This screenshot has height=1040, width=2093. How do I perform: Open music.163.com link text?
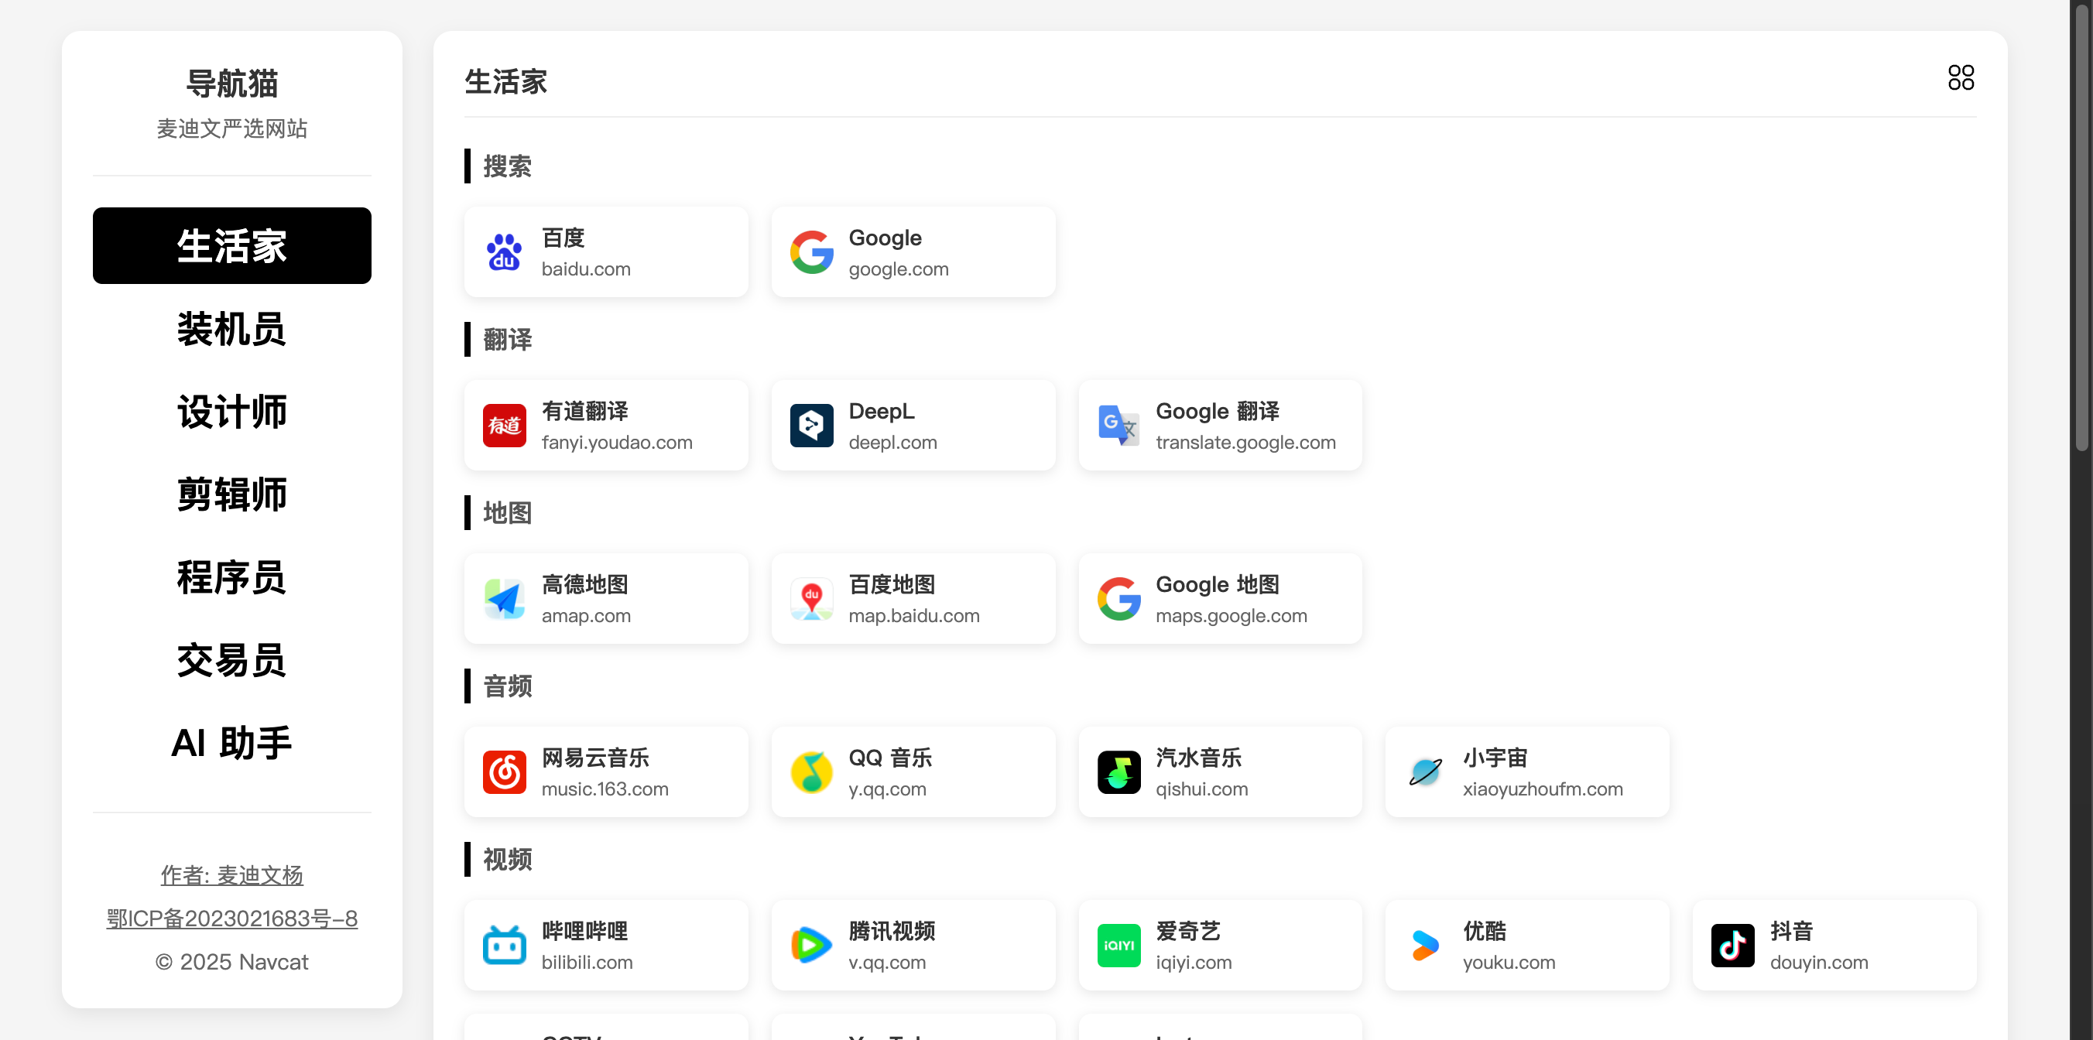(605, 789)
